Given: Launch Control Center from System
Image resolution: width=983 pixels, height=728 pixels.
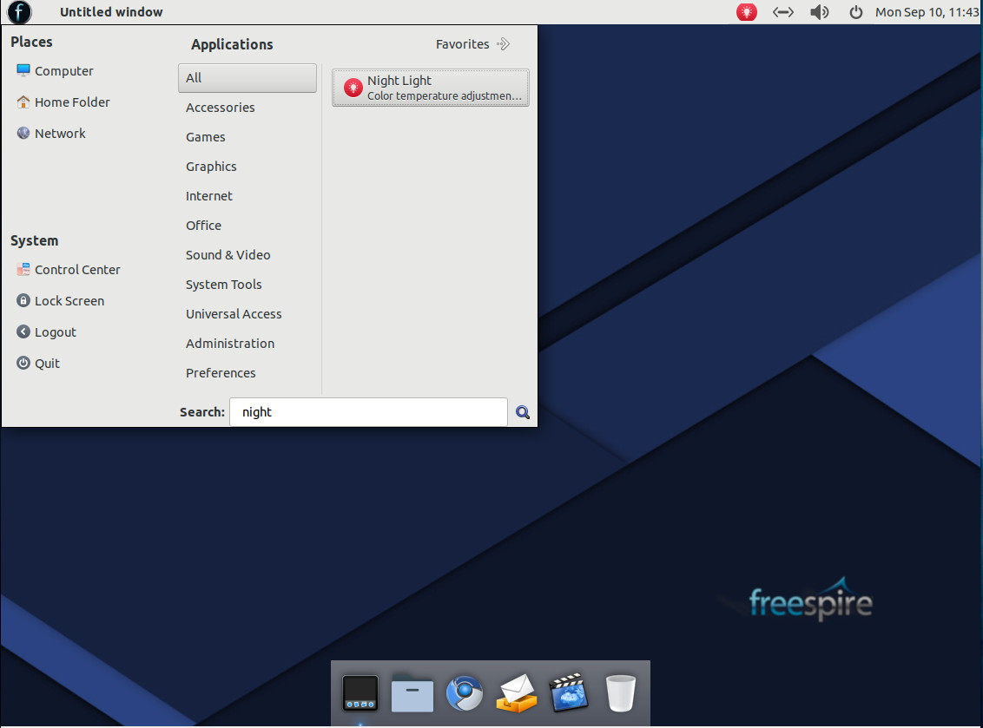Looking at the screenshot, I should [x=69, y=269].
